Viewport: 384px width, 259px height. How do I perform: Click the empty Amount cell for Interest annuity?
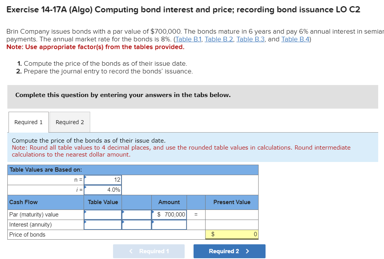click(x=170, y=224)
